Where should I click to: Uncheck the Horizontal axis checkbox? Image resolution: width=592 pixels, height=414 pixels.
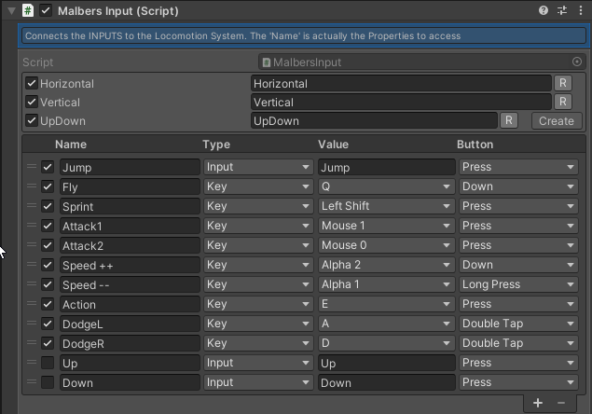(32, 83)
